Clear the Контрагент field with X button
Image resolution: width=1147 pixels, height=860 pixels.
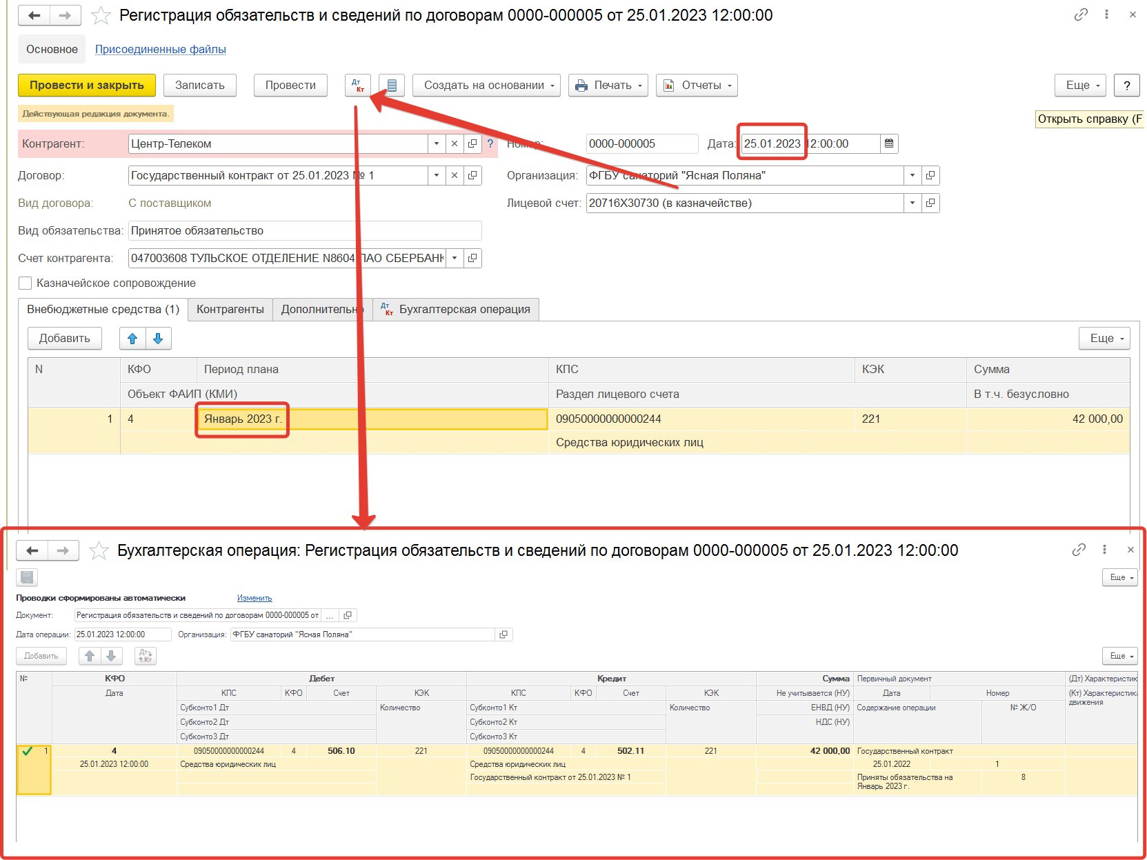click(x=454, y=143)
